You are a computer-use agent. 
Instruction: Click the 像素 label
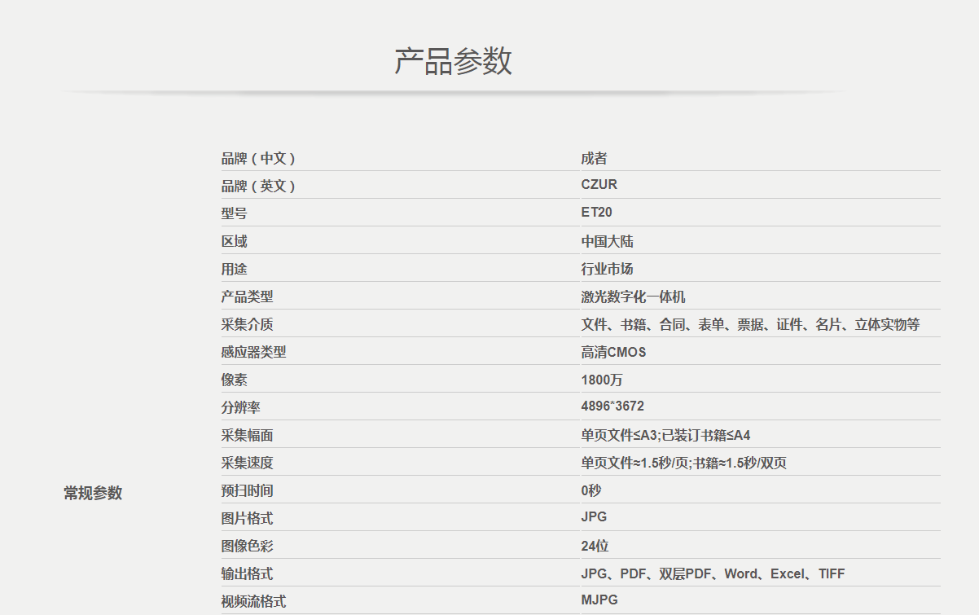point(234,380)
